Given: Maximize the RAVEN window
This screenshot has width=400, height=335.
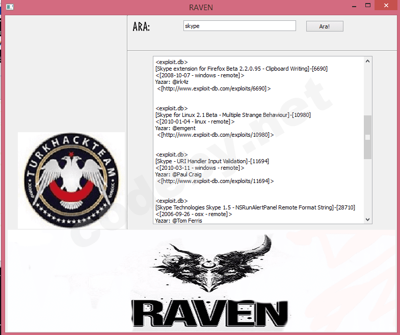Looking at the screenshot, I should pyautogui.click(x=367, y=6).
